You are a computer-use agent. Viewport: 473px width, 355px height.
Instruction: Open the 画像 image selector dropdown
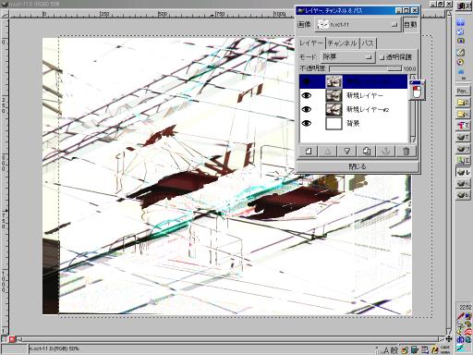358,25
